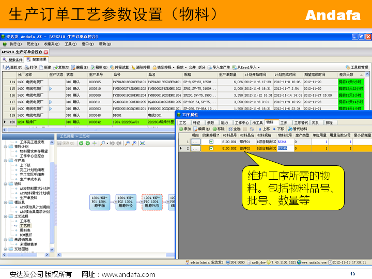Open the 工具 menu in menu bar

pos(70,44)
